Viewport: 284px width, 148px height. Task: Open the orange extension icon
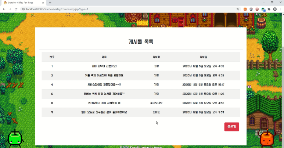(245, 9)
